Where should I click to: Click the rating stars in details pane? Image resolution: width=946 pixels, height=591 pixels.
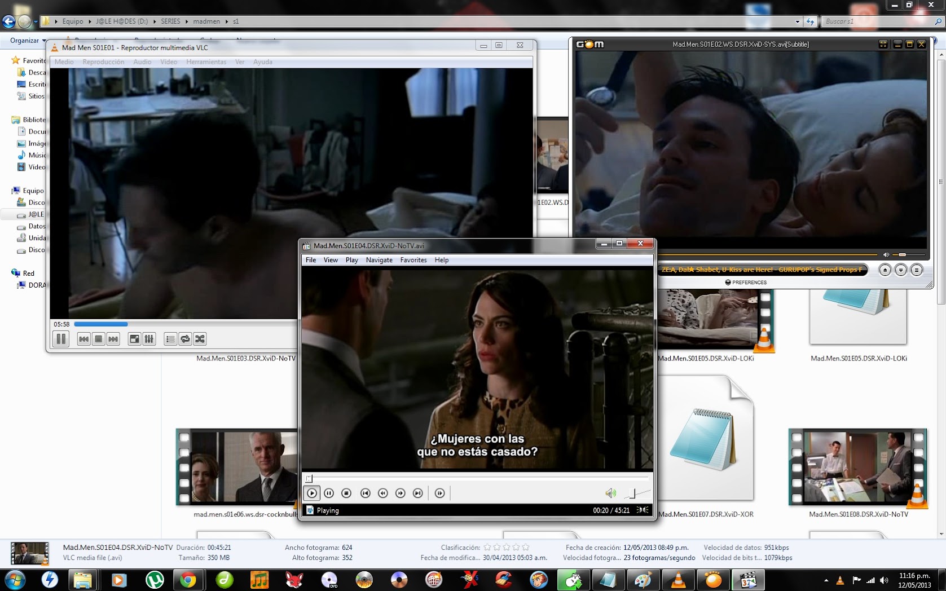(507, 547)
